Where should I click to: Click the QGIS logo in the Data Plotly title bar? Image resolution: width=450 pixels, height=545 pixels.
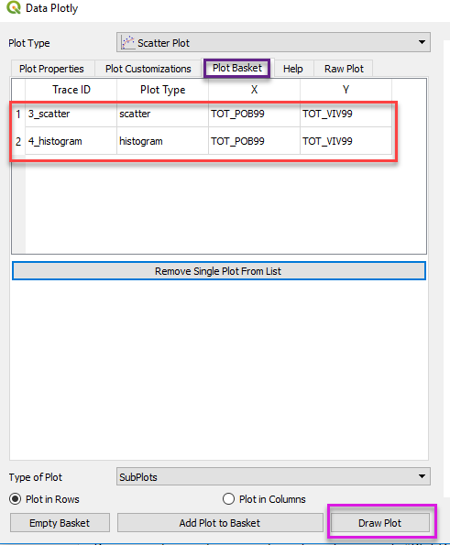(14, 7)
